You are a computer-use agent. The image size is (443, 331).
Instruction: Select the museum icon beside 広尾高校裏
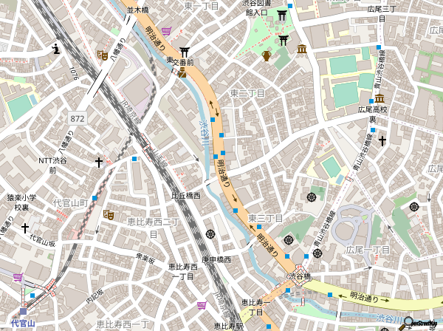point(380,98)
